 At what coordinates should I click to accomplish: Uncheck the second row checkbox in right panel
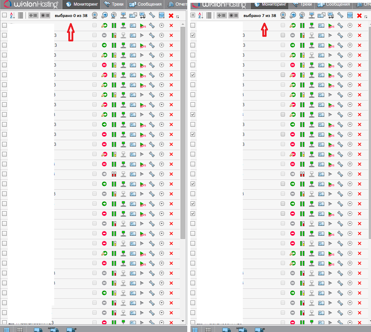coord(193,35)
